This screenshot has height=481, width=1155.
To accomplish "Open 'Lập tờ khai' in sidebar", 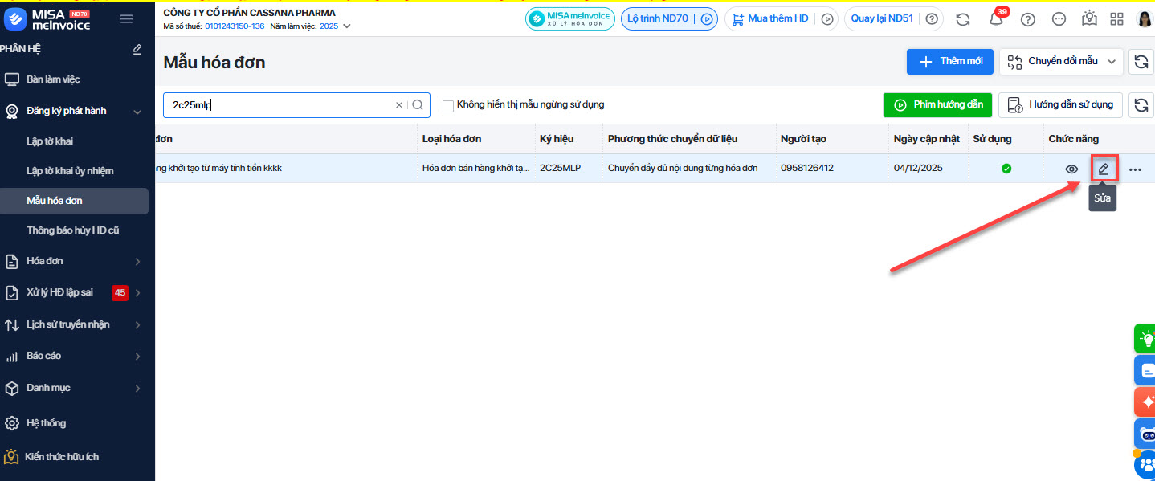I will click(x=50, y=141).
